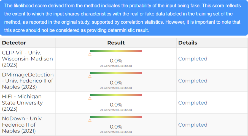Click the NoDown row triangle marker

click(x=90, y=120)
